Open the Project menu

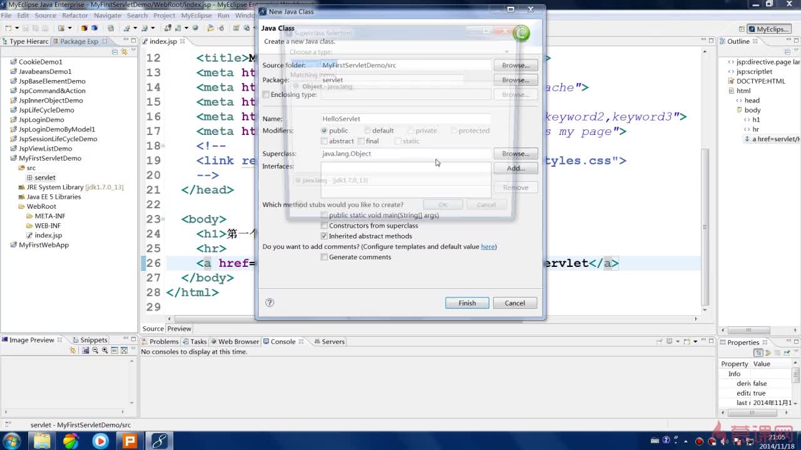pos(164,16)
